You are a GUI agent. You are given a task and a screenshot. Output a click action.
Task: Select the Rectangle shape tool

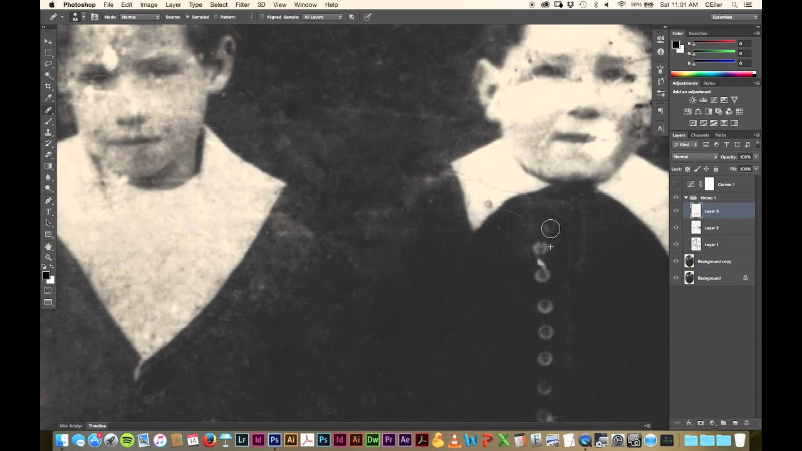(48, 235)
